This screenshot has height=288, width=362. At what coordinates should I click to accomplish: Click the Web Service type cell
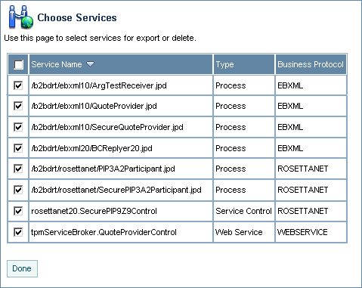(x=243, y=232)
